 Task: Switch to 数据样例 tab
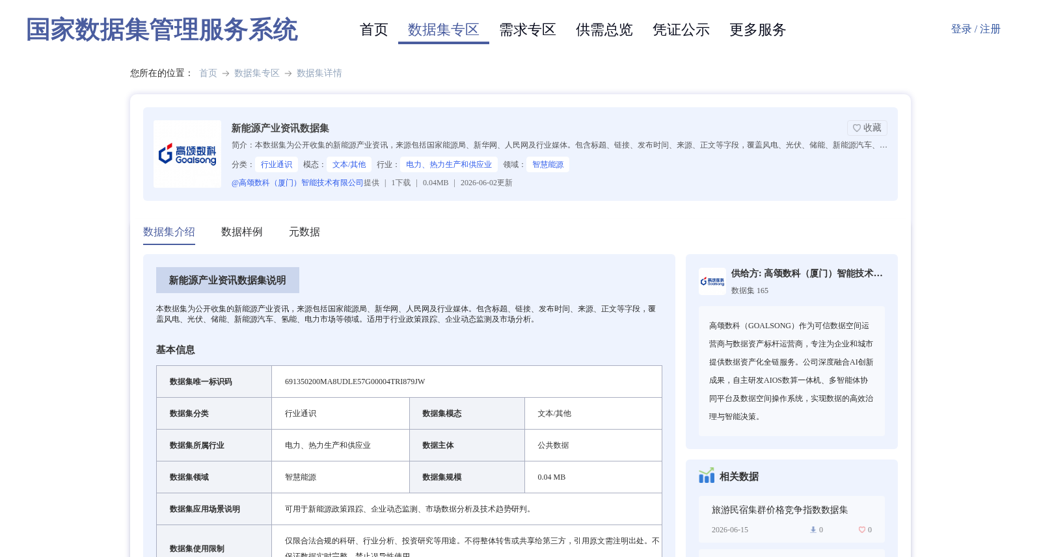point(242,232)
